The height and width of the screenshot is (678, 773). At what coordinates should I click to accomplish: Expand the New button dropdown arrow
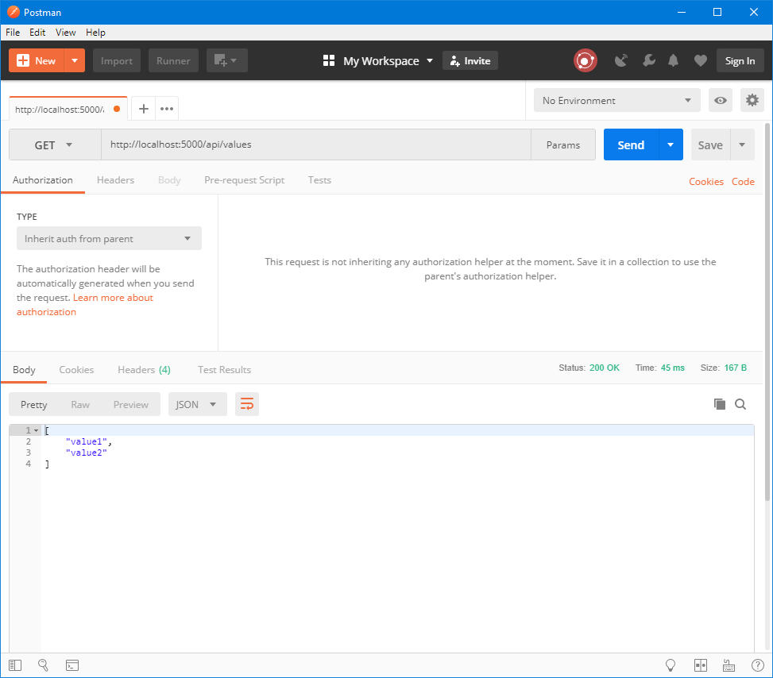tap(75, 60)
